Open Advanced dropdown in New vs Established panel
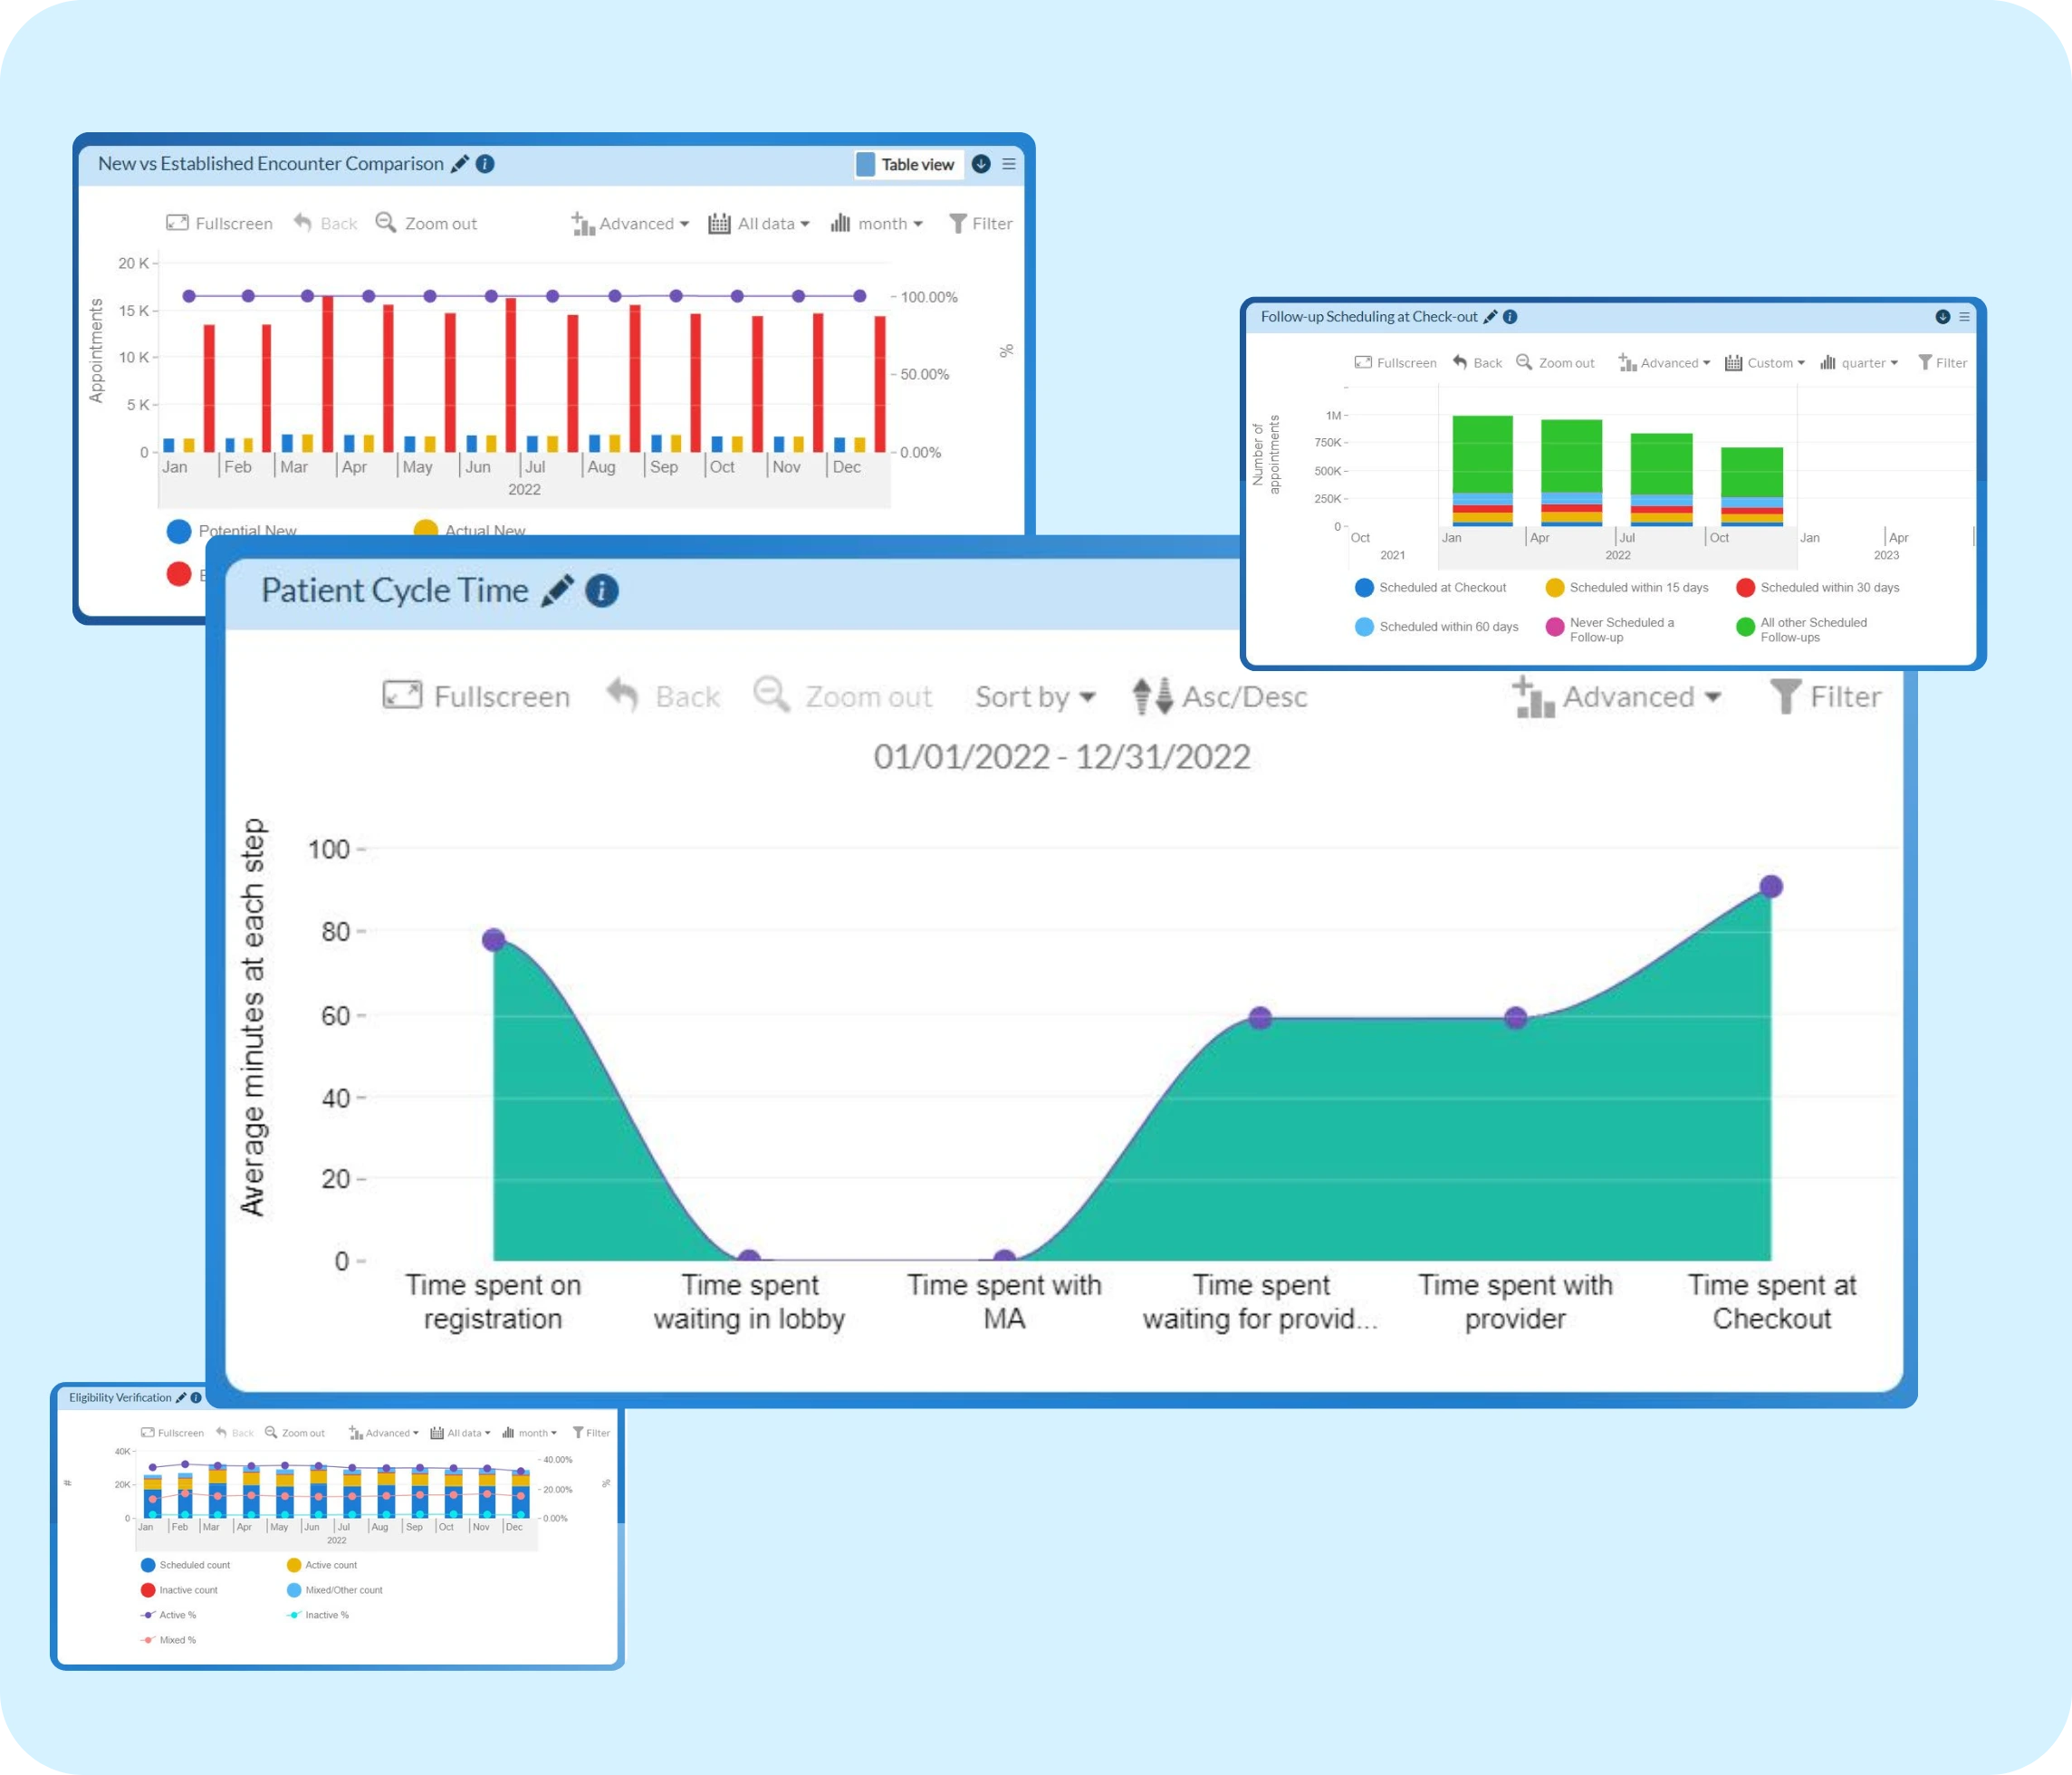 [x=630, y=223]
